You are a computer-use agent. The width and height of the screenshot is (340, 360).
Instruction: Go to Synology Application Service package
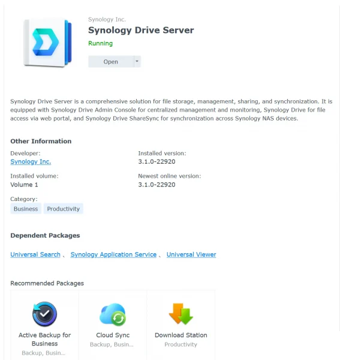click(x=113, y=254)
